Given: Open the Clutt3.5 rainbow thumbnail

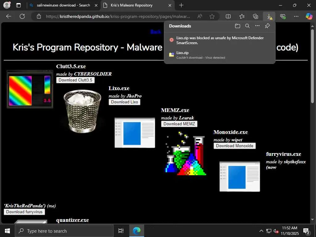Looking at the screenshot, I should [x=30, y=89].
